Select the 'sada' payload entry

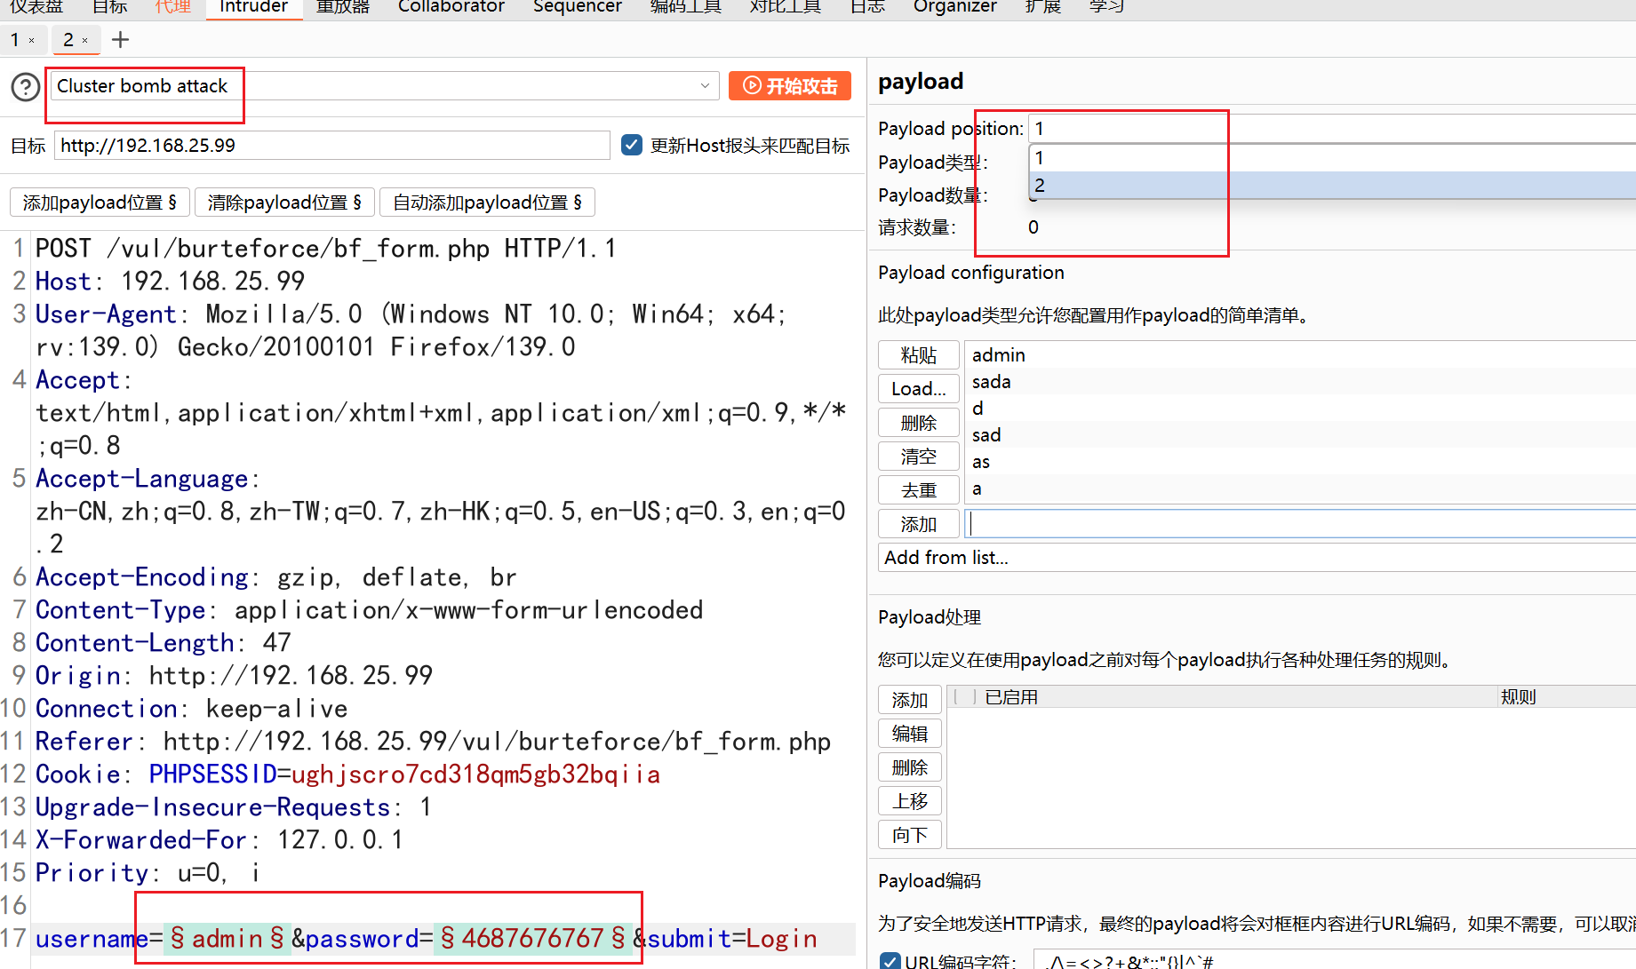[x=992, y=382]
